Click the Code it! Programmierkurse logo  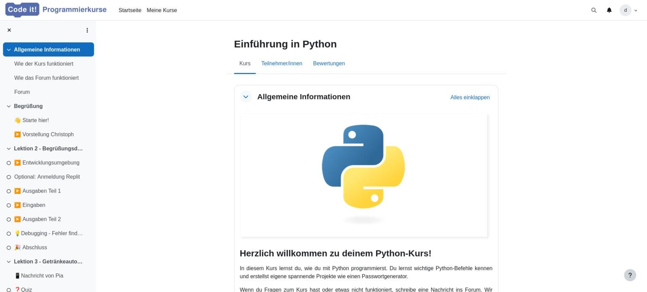[56, 10]
